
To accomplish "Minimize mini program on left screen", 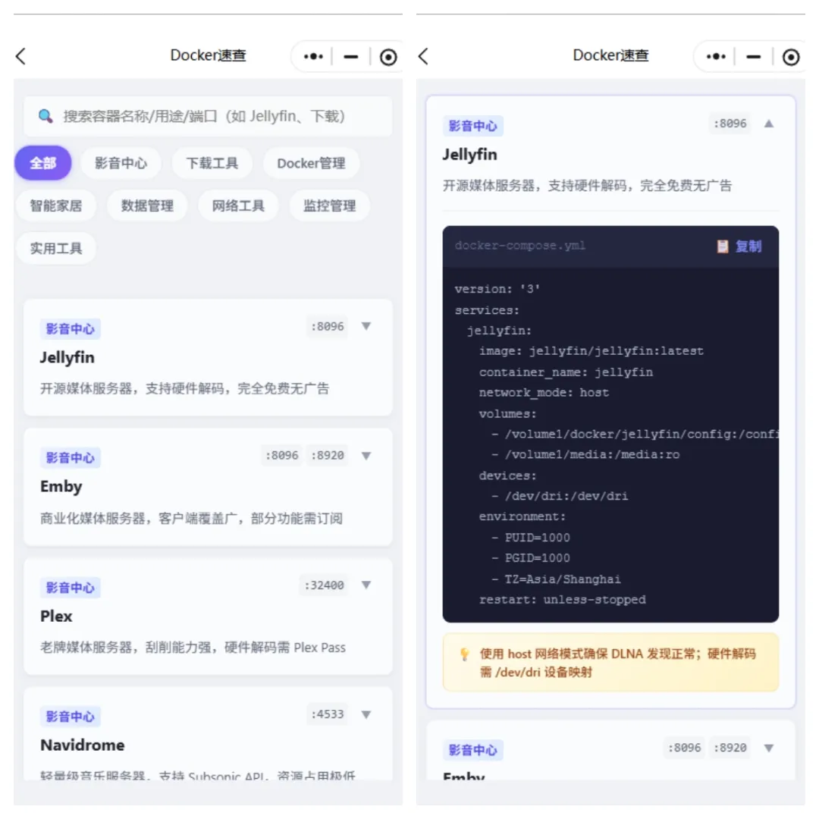I will tap(350, 56).
